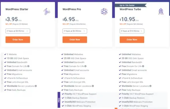170x109 pixels.
Task: Click Order Now for WordPress Starter
Action: [18, 40]
